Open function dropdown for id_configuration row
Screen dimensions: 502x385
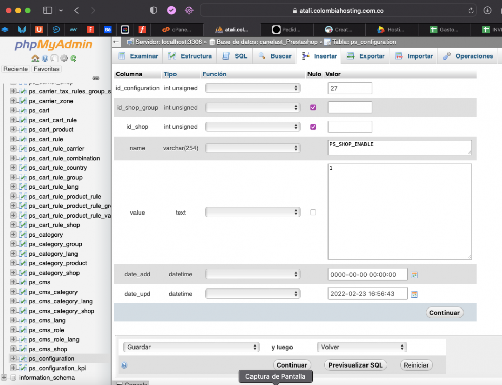253,88
